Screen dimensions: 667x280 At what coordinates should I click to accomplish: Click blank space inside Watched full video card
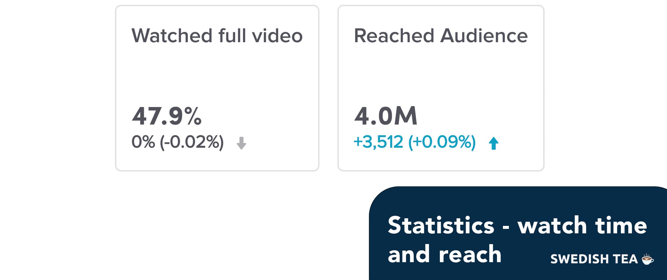pos(217,74)
